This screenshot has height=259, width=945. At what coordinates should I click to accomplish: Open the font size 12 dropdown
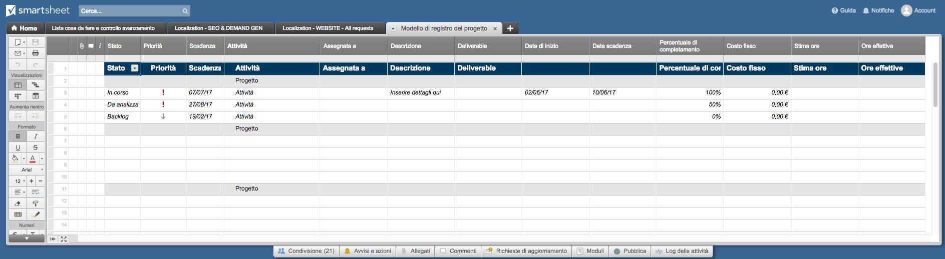tap(19, 181)
